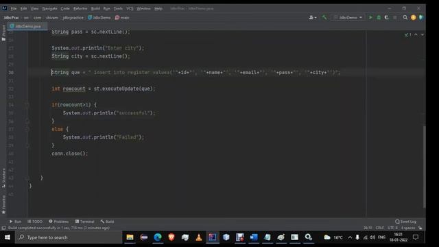
Task: Open the Run menu
Action: pyautogui.click(x=107, y=9)
